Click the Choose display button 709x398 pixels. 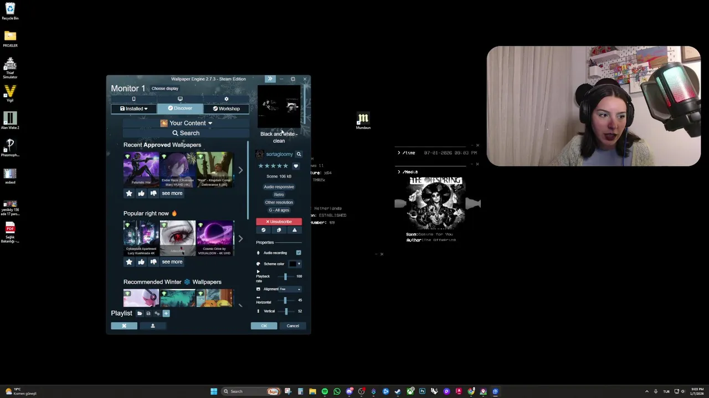coord(165,88)
